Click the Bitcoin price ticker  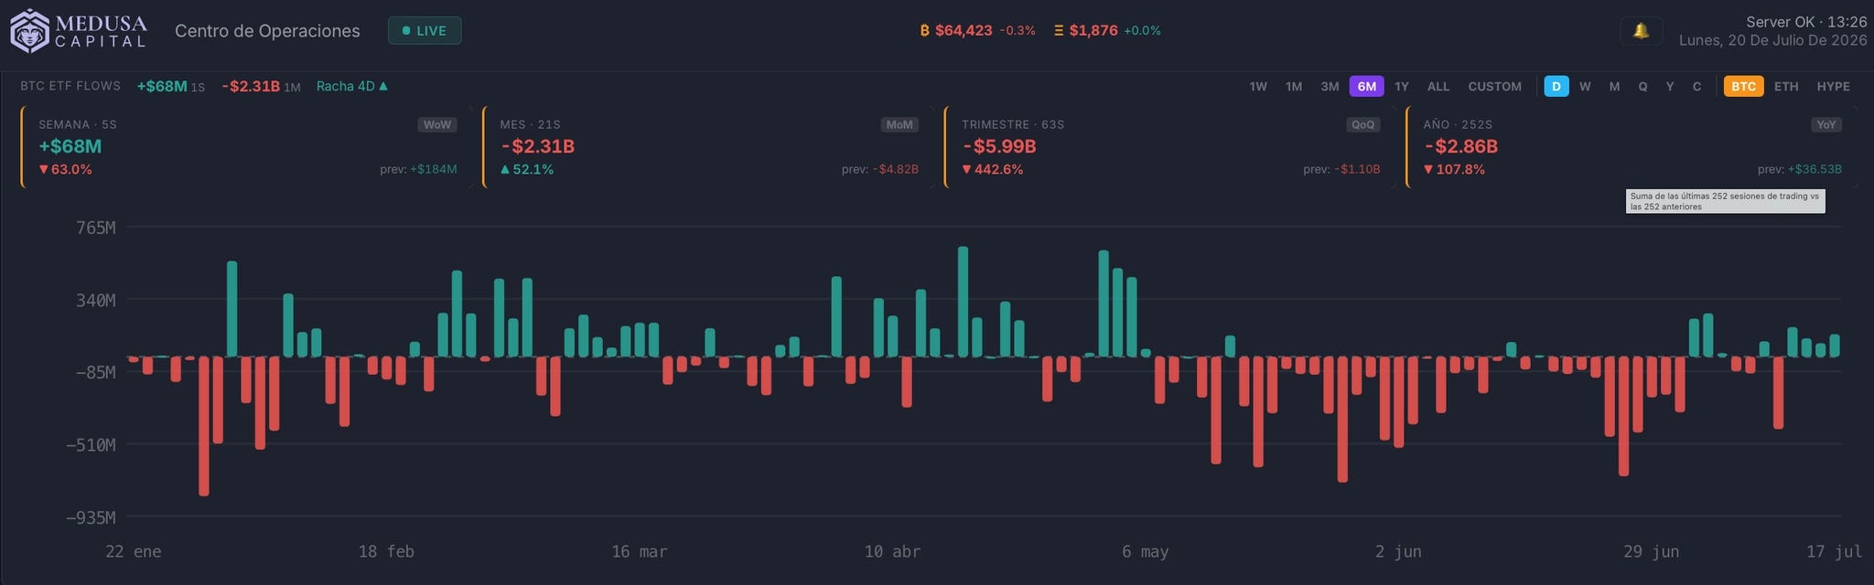point(977,30)
